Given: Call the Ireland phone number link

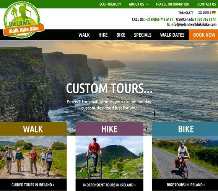Looking at the screenshot, I should point(159,19).
